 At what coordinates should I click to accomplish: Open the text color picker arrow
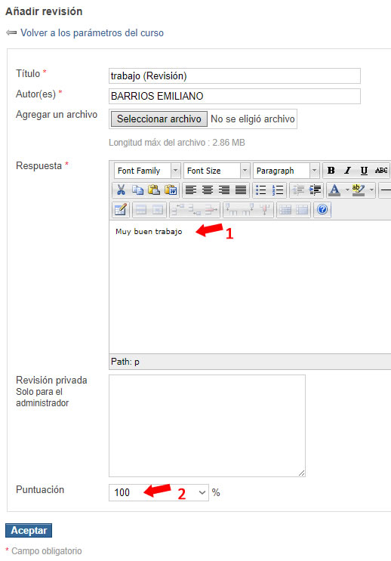[x=346, y=190]
